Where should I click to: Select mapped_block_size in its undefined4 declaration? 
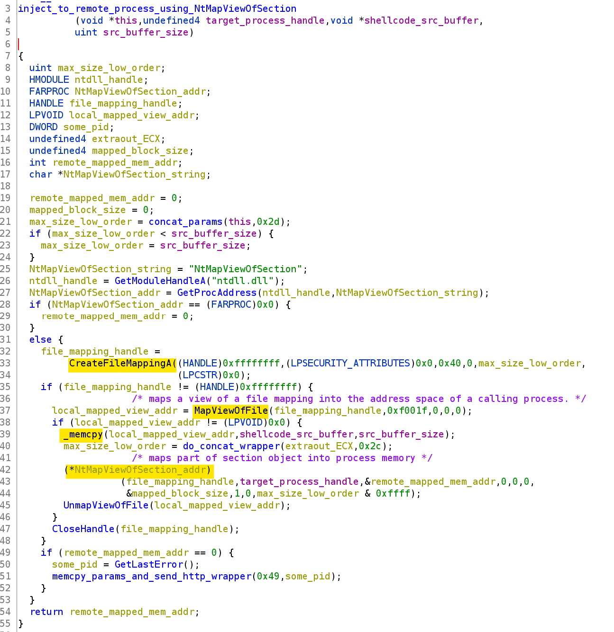pyautogui.click(x=140, y=151)
